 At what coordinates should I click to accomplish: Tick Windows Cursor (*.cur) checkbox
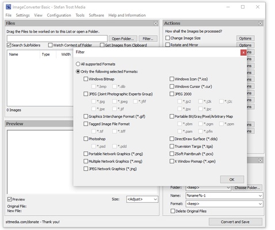coord(171,86)
